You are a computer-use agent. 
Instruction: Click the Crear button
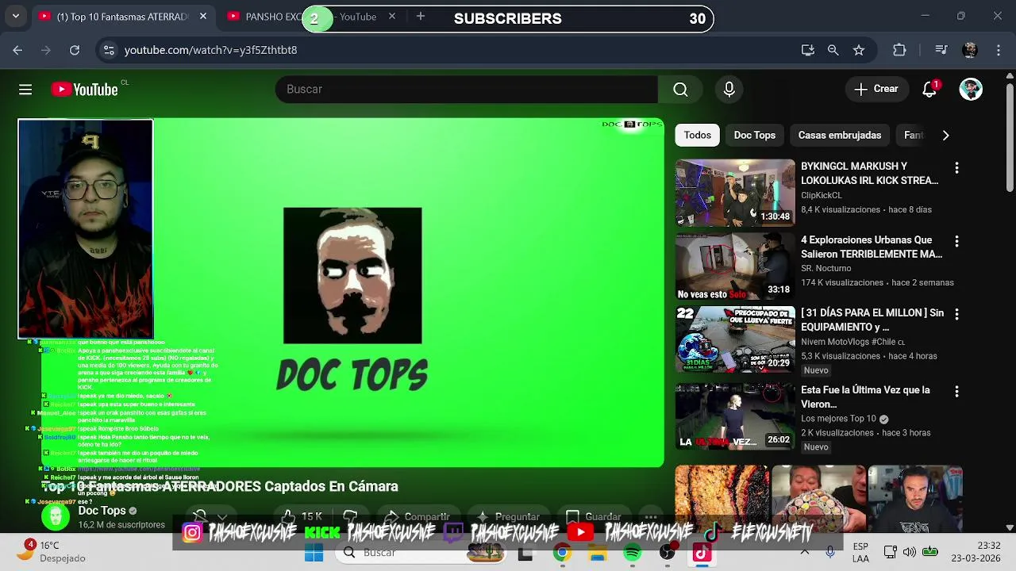coord(876,89)
